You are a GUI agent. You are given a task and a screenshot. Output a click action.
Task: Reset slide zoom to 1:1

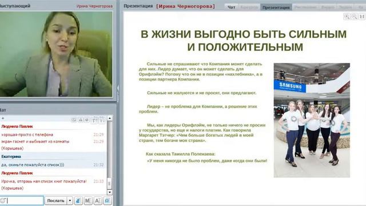coord(362,17)
